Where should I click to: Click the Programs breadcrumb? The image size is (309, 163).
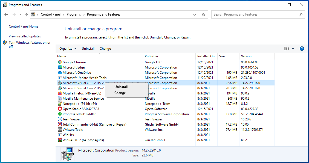coord(74,14)
